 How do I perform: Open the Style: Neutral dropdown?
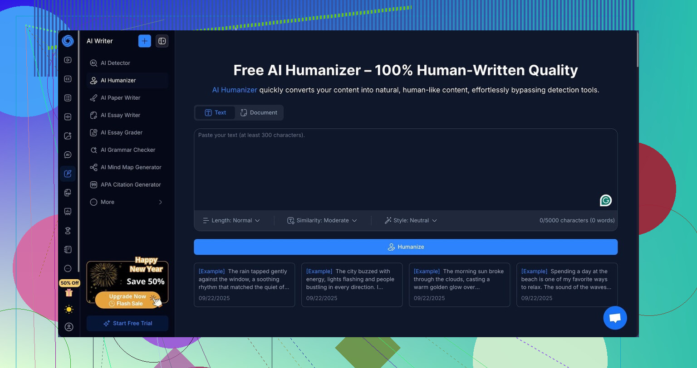(411, 220)
